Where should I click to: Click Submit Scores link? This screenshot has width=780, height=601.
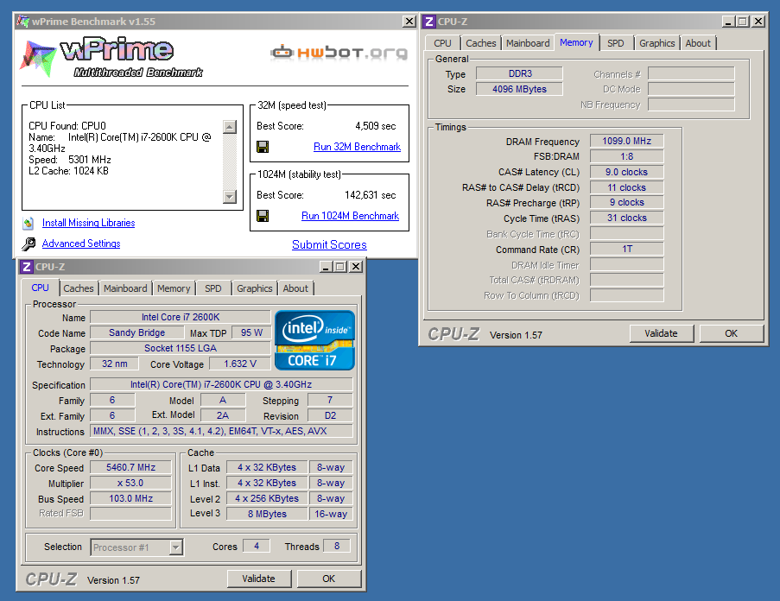pos(329,244)
